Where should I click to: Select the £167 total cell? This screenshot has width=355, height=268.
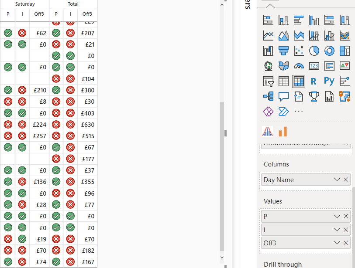[87, 262]
